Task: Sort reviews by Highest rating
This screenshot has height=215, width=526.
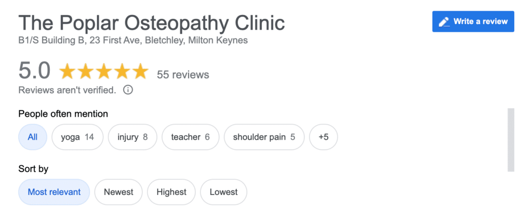Action: [x=171, y=192]
